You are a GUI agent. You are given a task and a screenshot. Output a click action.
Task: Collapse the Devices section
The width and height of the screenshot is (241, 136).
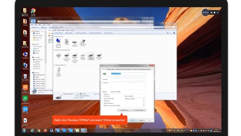[54, 37]
